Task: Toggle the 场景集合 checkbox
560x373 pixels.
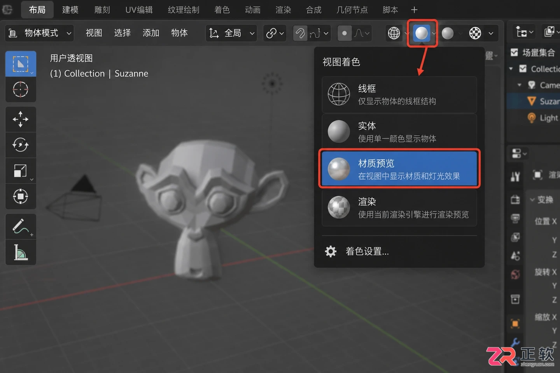Action: [x=514, y=52]
